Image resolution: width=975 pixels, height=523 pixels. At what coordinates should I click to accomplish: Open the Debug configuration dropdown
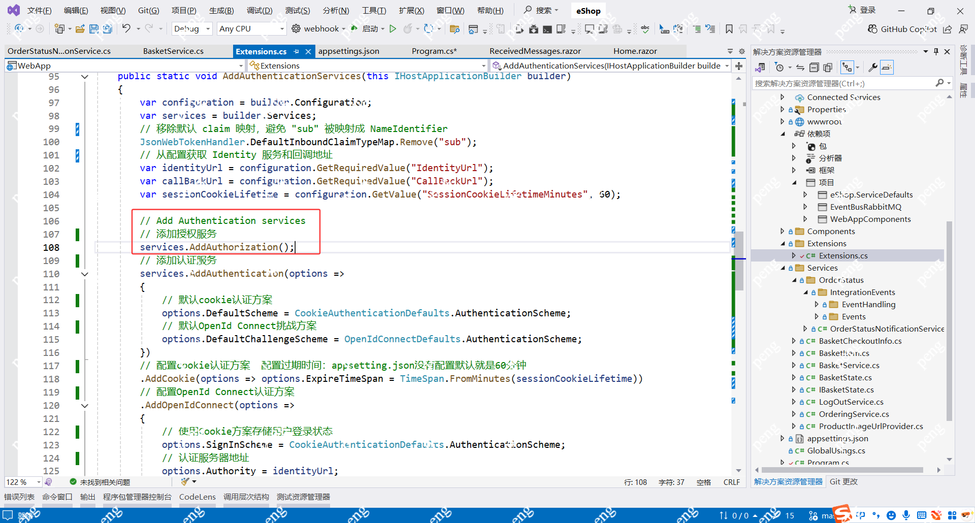pyautogui.click(x=192, y=29)
